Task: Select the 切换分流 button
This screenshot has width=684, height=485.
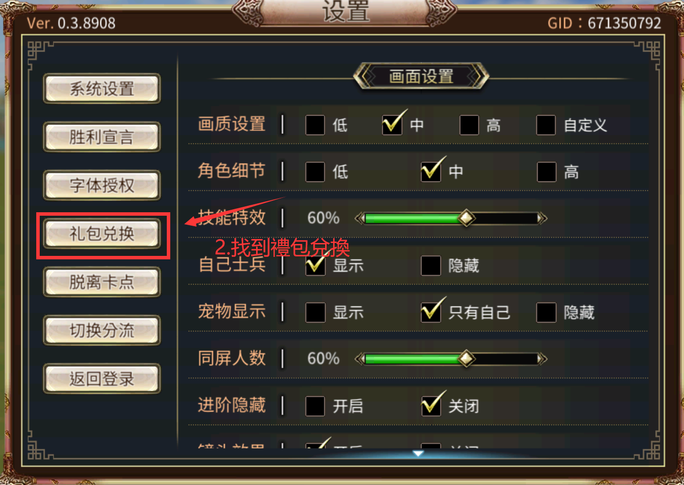Action: (102, 330)
